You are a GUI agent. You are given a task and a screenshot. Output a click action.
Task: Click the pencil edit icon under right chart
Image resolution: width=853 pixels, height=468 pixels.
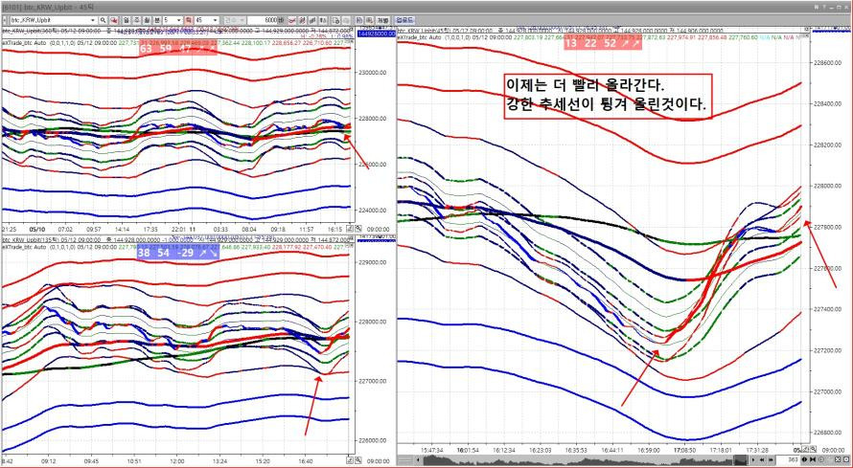point(805,449)
